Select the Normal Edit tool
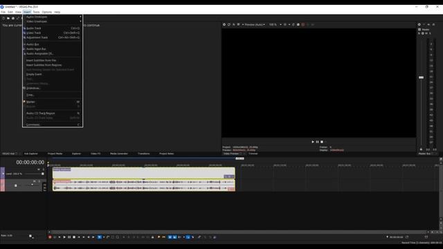Viewport: 443px width, 249px height. [x=99, y=237]
